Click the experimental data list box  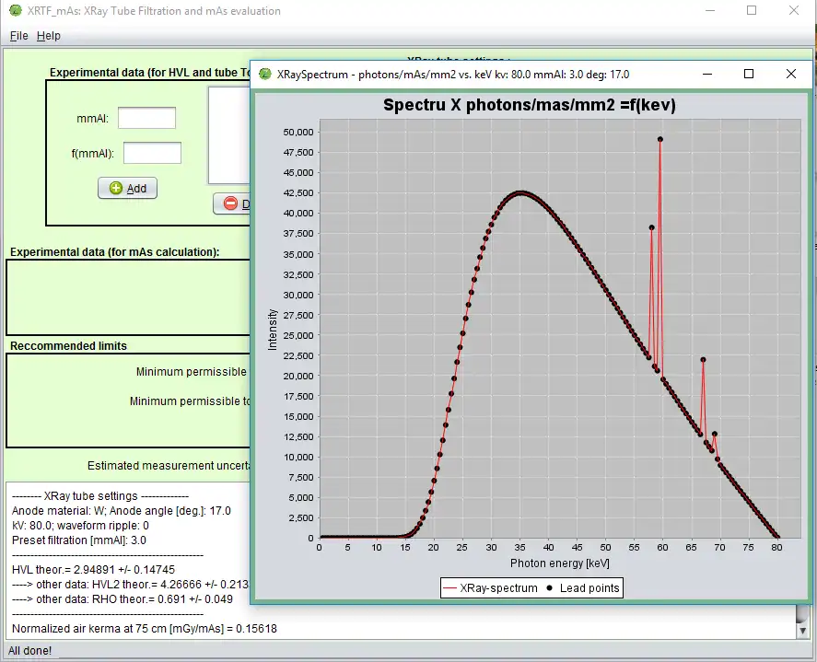(230, 135)
